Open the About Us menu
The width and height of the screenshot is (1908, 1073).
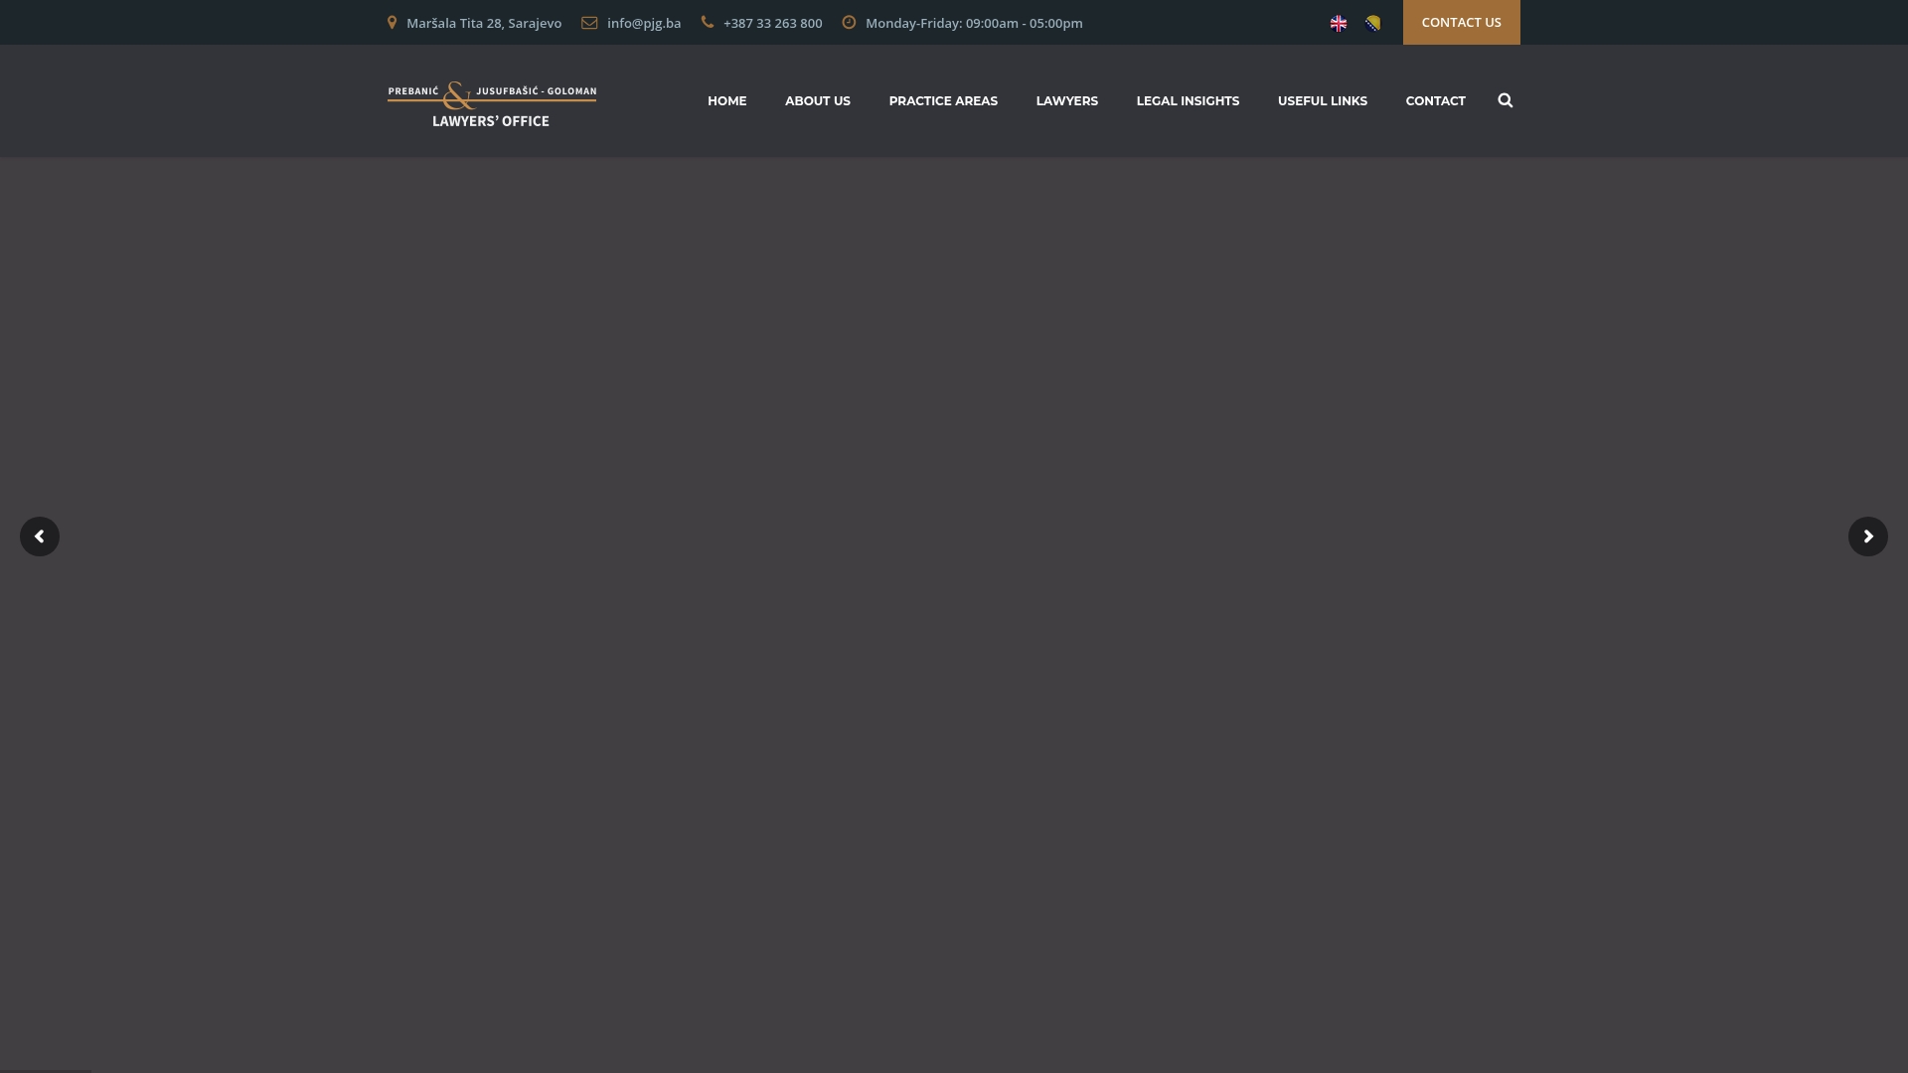(818, 100)
